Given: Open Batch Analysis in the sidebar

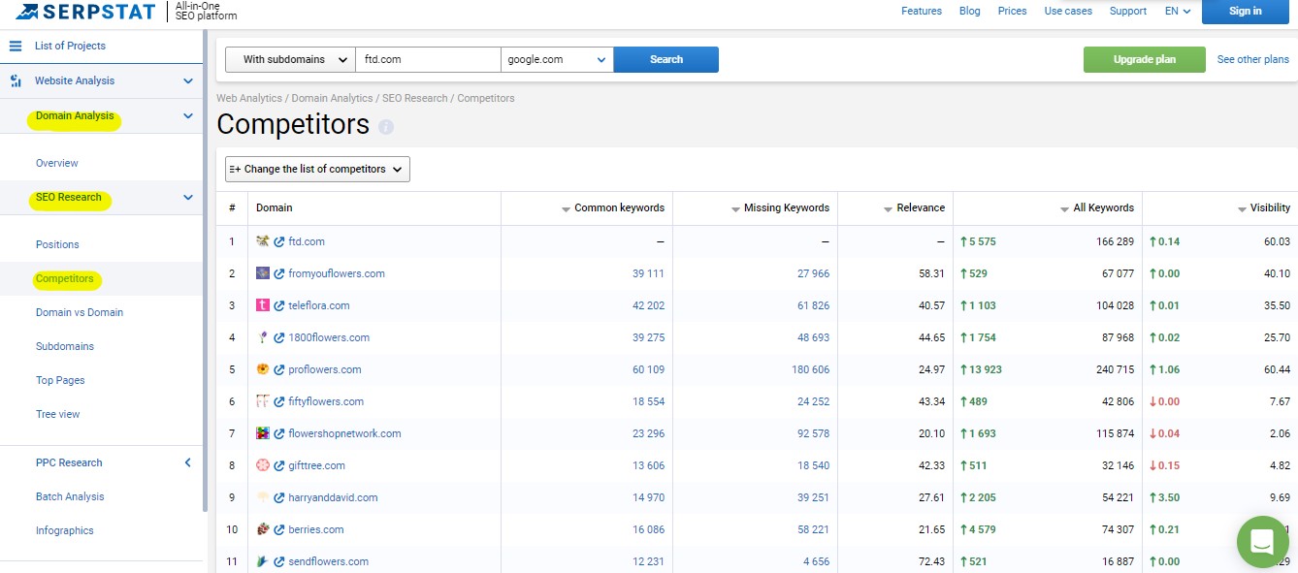Looking at the screenshot, I should (70, 496).
